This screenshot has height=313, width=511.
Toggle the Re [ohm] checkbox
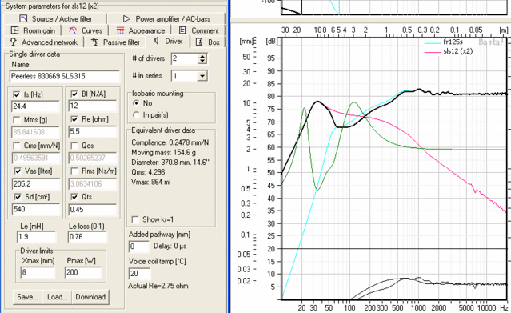click(74, 119)
